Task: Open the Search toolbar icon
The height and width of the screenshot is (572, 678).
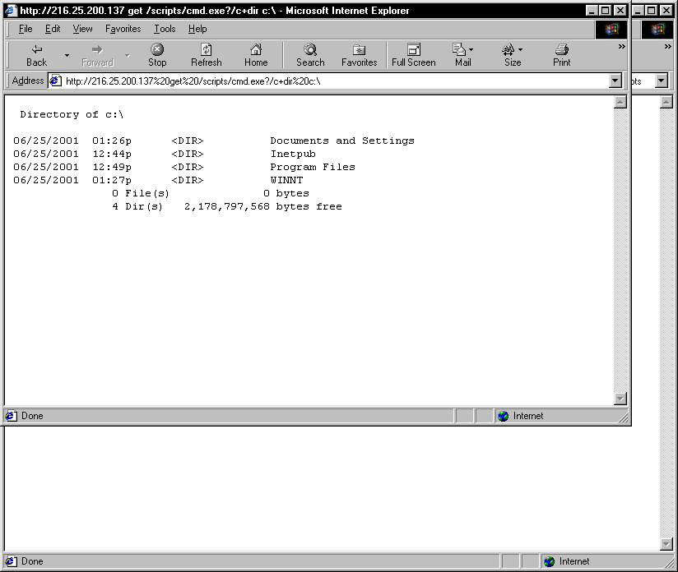Action: click(x=310, y=50)
